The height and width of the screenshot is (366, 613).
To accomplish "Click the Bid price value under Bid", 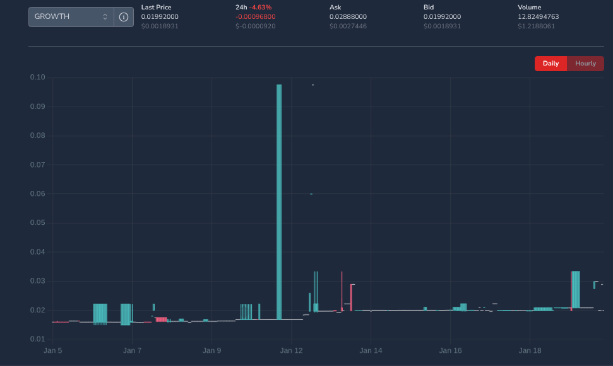I will point(442,16).
